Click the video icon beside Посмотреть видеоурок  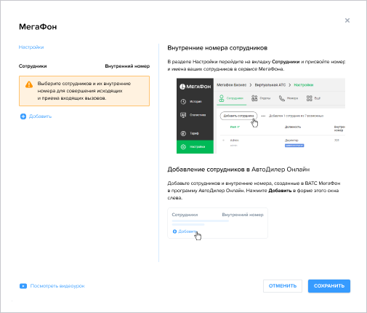pos(23,286)
